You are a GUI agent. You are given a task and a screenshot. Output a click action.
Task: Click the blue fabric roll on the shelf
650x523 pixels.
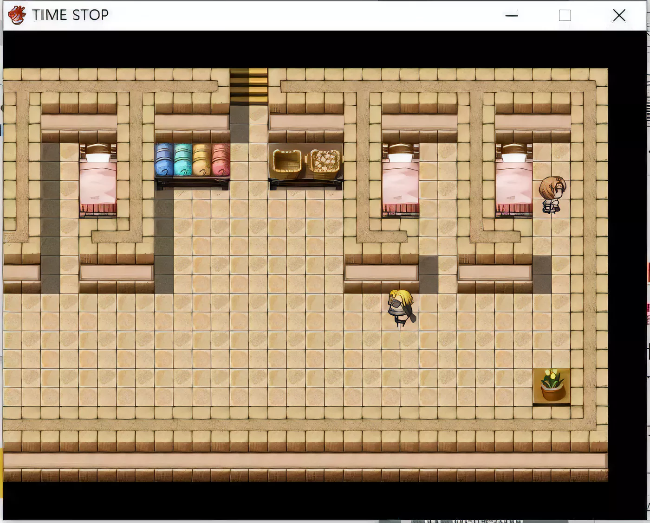(x=164, y=160)
